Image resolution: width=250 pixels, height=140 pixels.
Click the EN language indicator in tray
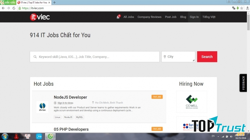coord(213,136)
